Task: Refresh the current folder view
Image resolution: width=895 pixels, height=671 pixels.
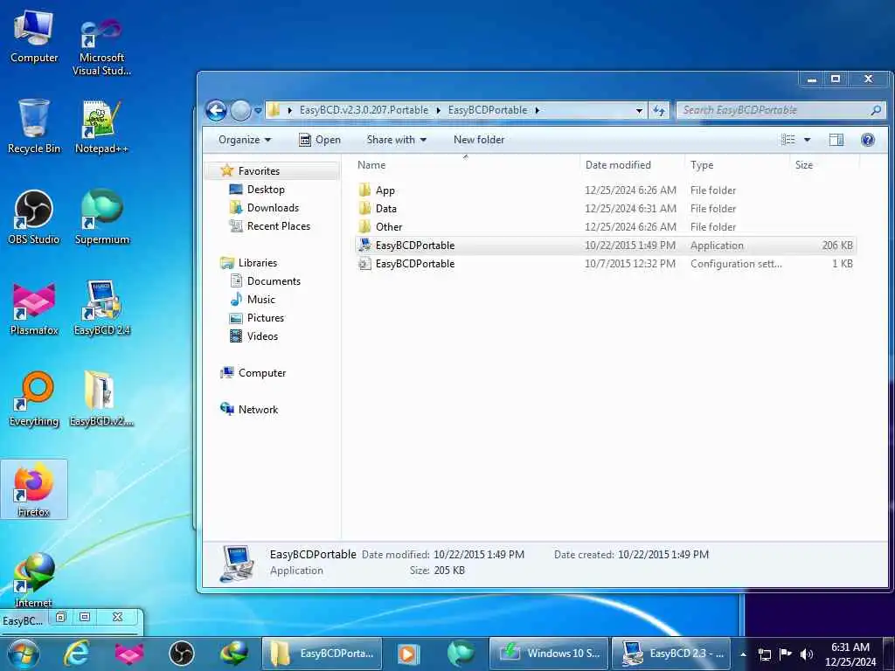Action: (x=659, y=110)
